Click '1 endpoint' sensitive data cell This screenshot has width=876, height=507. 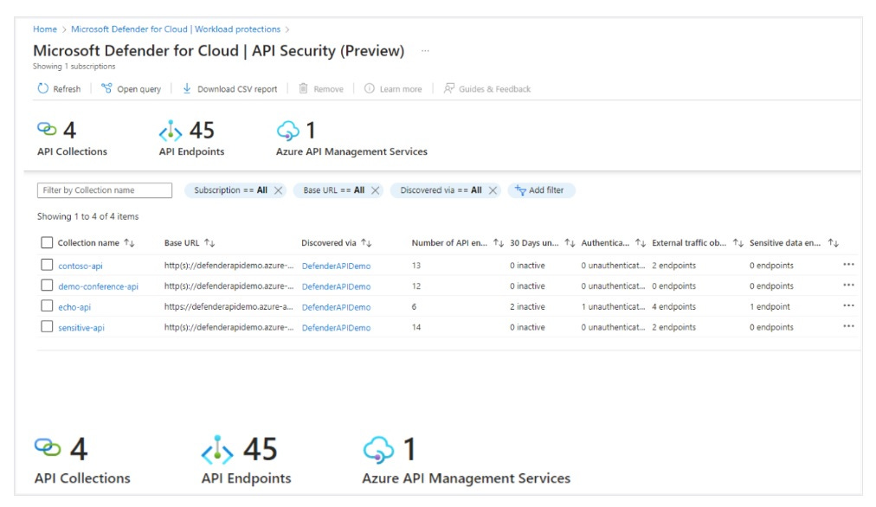tap(770, 306)
